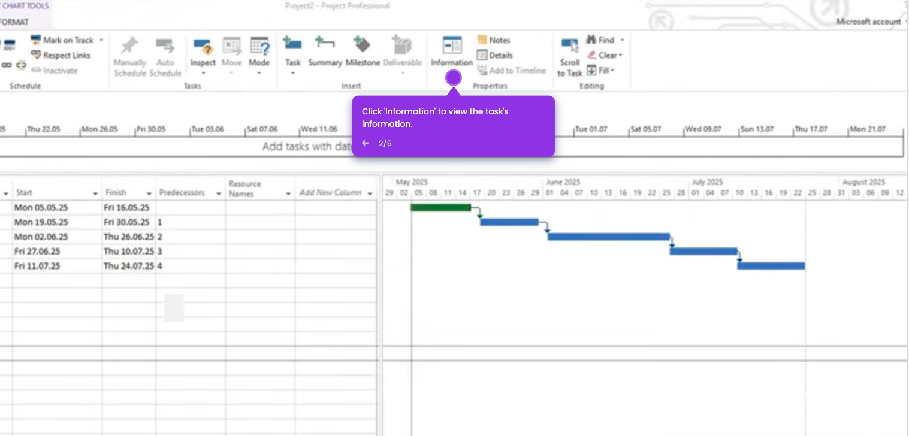The height and width of the screenshot is (436, 909).
Task: Expand the Inspect dropdown arrow
Action: point(203,73)
